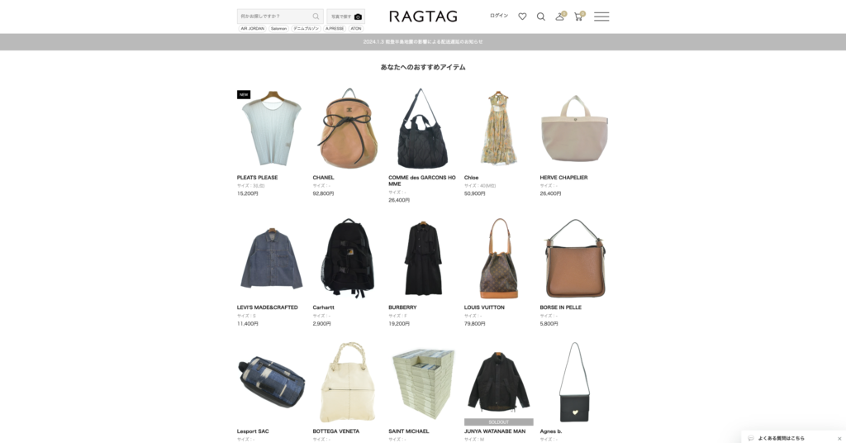Click the 19,200円 BURBERRY price
This screenshot has width=846, height=443.
pos(399,324)
